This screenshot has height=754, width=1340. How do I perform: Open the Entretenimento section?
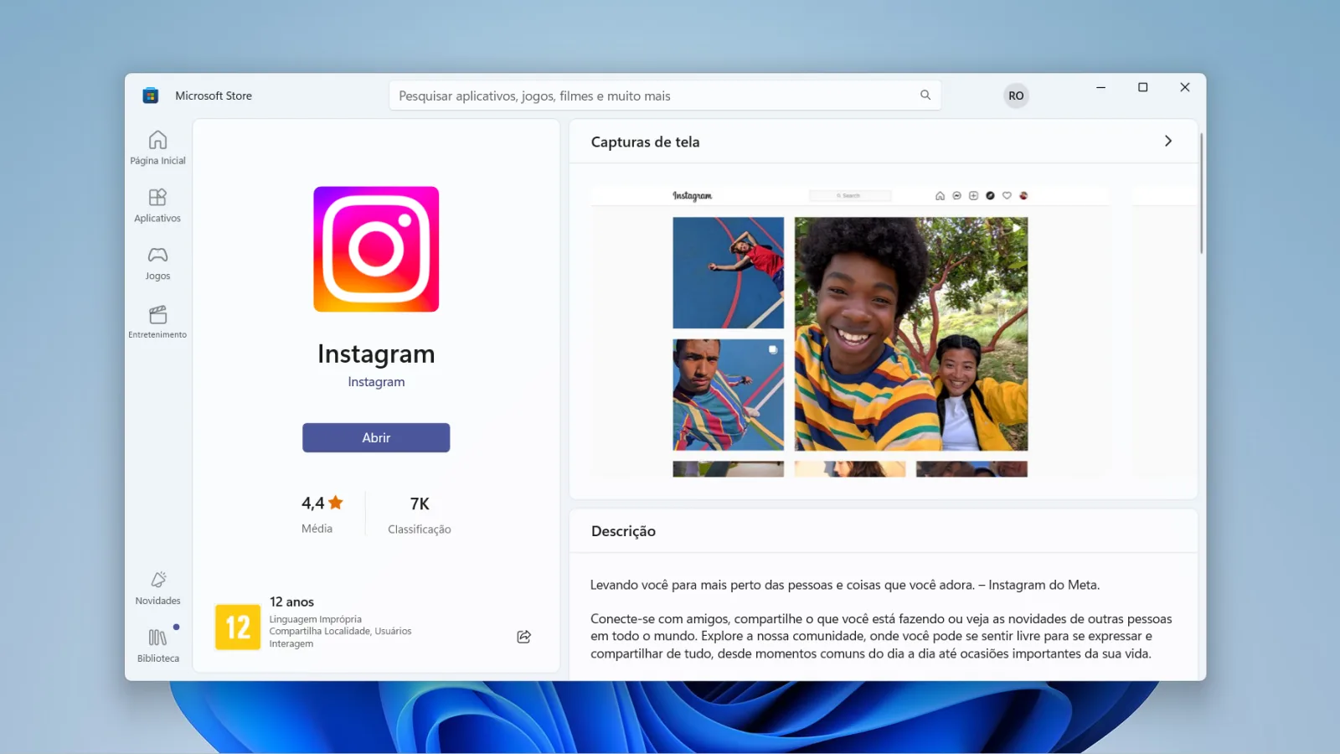click(157, 323)
